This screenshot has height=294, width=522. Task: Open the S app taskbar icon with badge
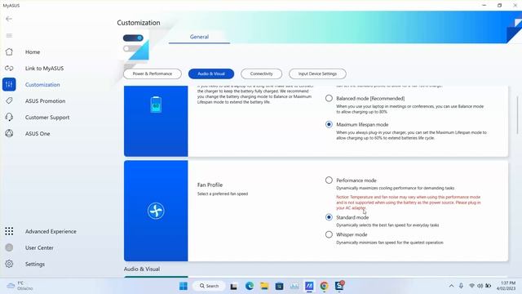tap(339, 286)
